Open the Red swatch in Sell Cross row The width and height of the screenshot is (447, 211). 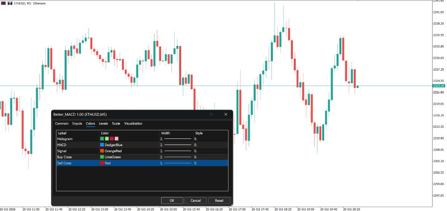pos(102,163)
